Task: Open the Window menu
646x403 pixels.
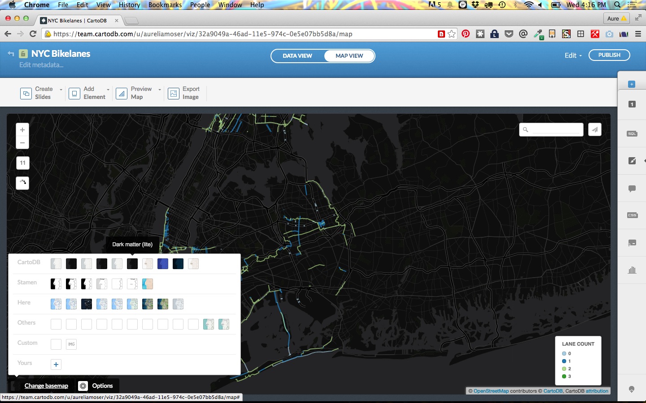Action: point(230,5)
